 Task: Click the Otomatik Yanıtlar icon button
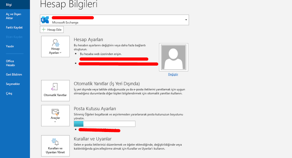[x=55, y=87]
